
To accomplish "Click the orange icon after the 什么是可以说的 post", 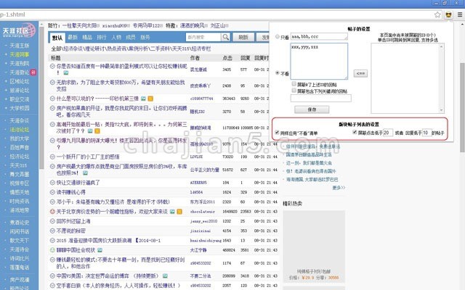I will point(150,99).
